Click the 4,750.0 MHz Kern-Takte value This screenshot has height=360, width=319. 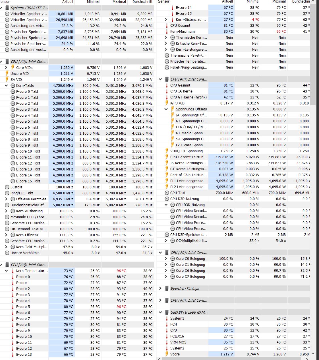(63, 85)
